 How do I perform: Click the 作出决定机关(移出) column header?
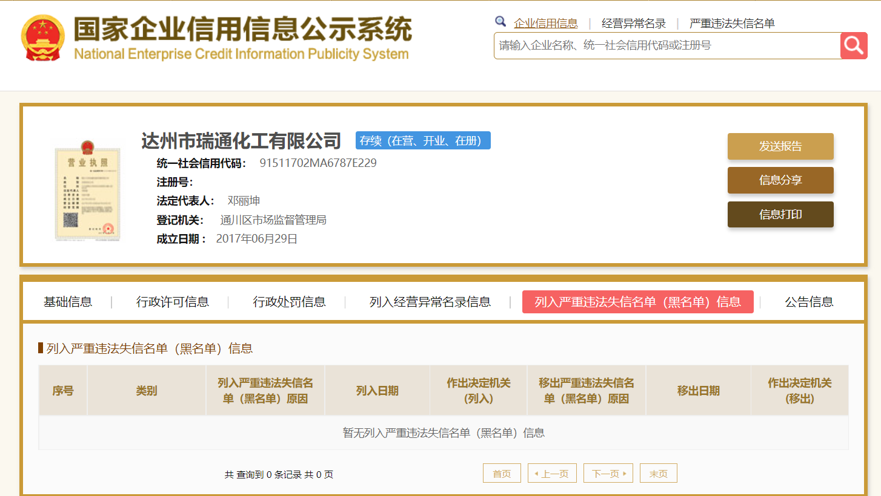[x=800, y=391]
